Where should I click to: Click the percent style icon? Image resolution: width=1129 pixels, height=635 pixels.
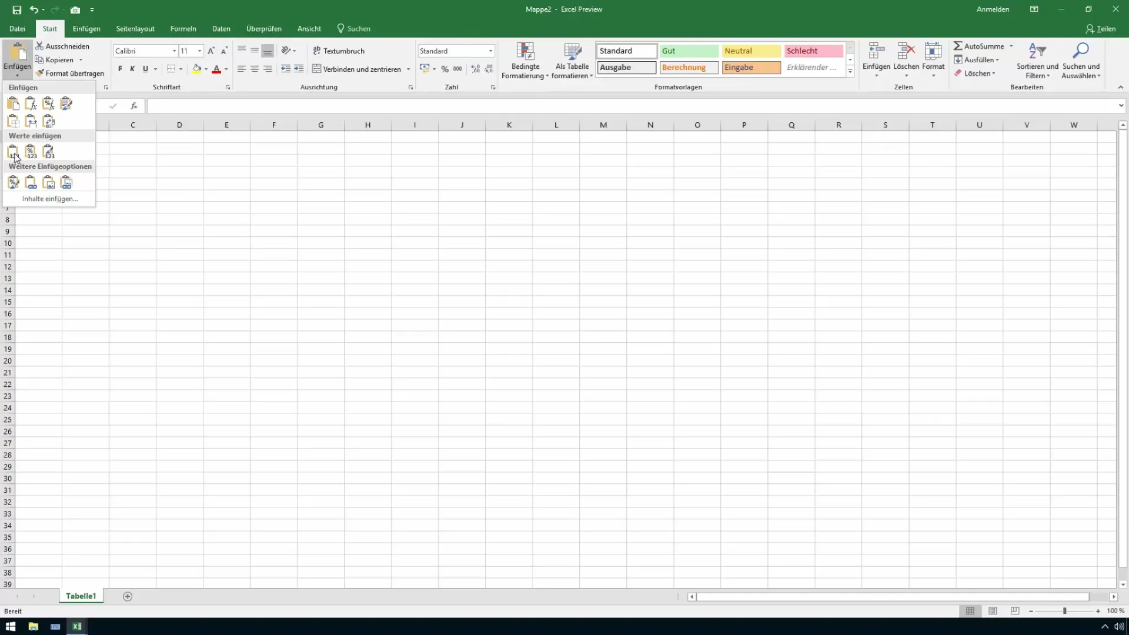click(445, 69)
